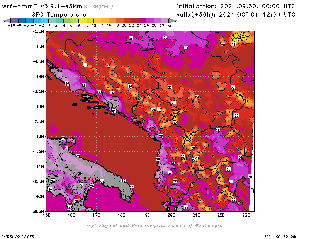Click the 'GrADS: COLA/IGES' credit text
Viewport: 309px width, 239px height.
(x=17, y=236)
